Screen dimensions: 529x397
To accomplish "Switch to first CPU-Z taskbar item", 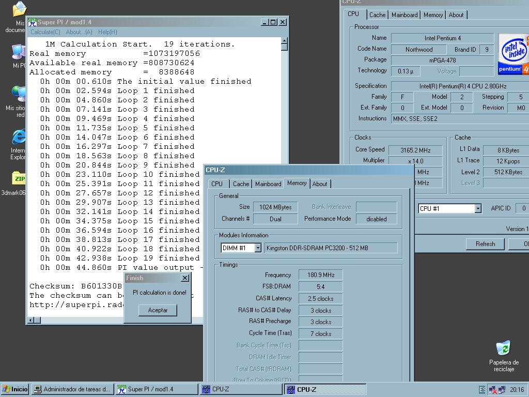I will (241, 389).
